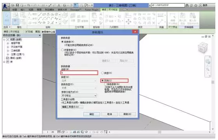Expand the 3D Views tree node
Screen dimensions: 218x140
click(8, 51)
